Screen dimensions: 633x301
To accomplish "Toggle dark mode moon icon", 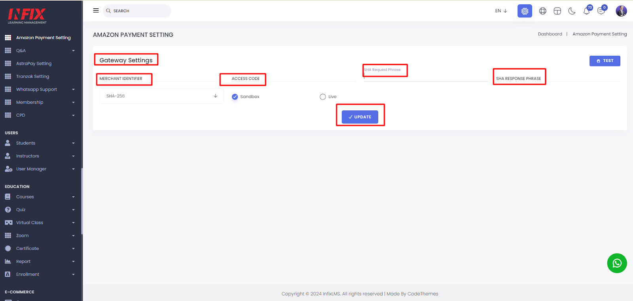I will (x=572, y=11).
